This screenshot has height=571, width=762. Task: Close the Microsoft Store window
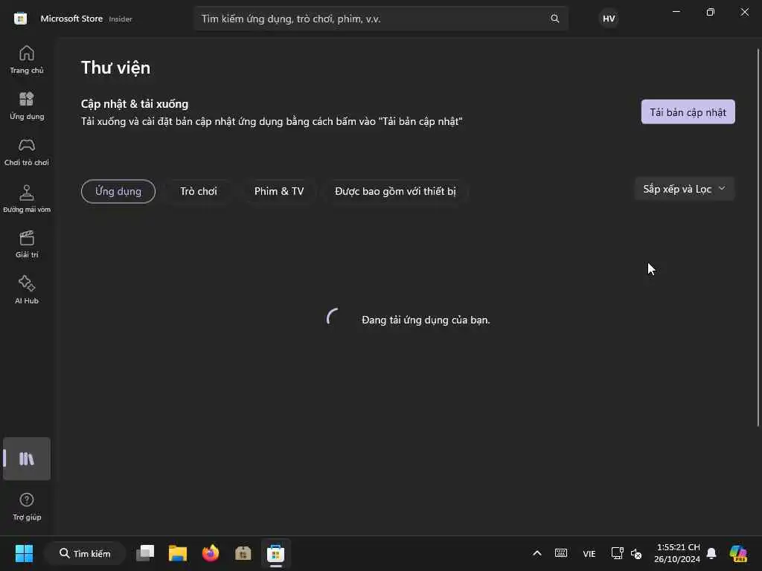click(x=744, y=12)
